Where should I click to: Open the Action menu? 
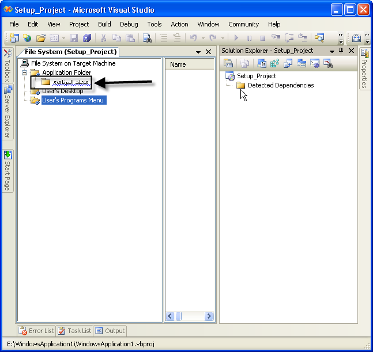179,24
